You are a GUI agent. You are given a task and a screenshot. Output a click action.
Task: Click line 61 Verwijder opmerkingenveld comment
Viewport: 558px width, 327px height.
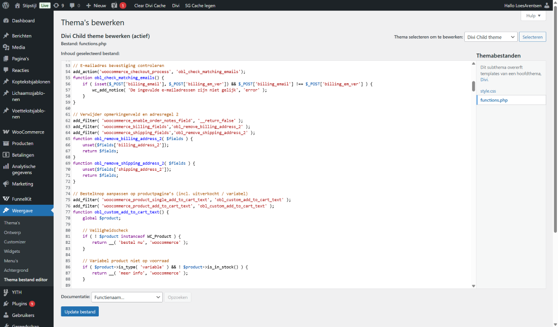coord(126,114)
